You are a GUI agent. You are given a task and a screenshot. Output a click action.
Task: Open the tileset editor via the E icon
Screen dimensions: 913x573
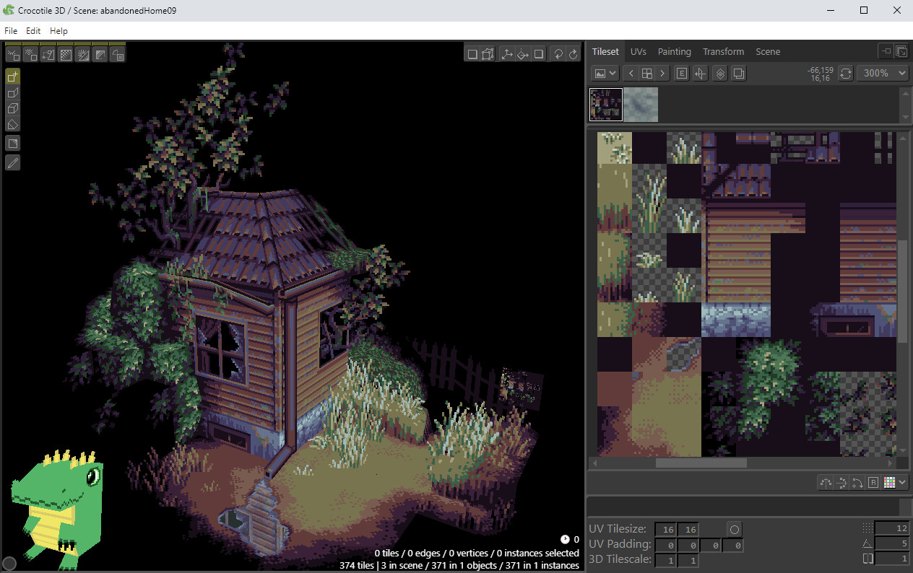[x=681, y=73]
